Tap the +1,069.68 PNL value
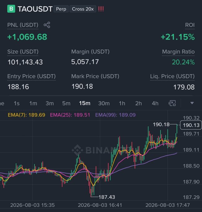 27,37
